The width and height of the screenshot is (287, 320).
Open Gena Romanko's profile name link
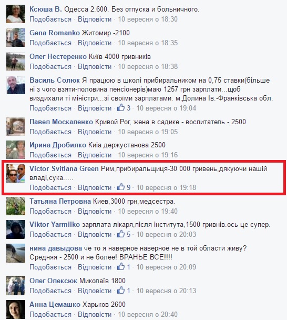(x=55, y=33)
